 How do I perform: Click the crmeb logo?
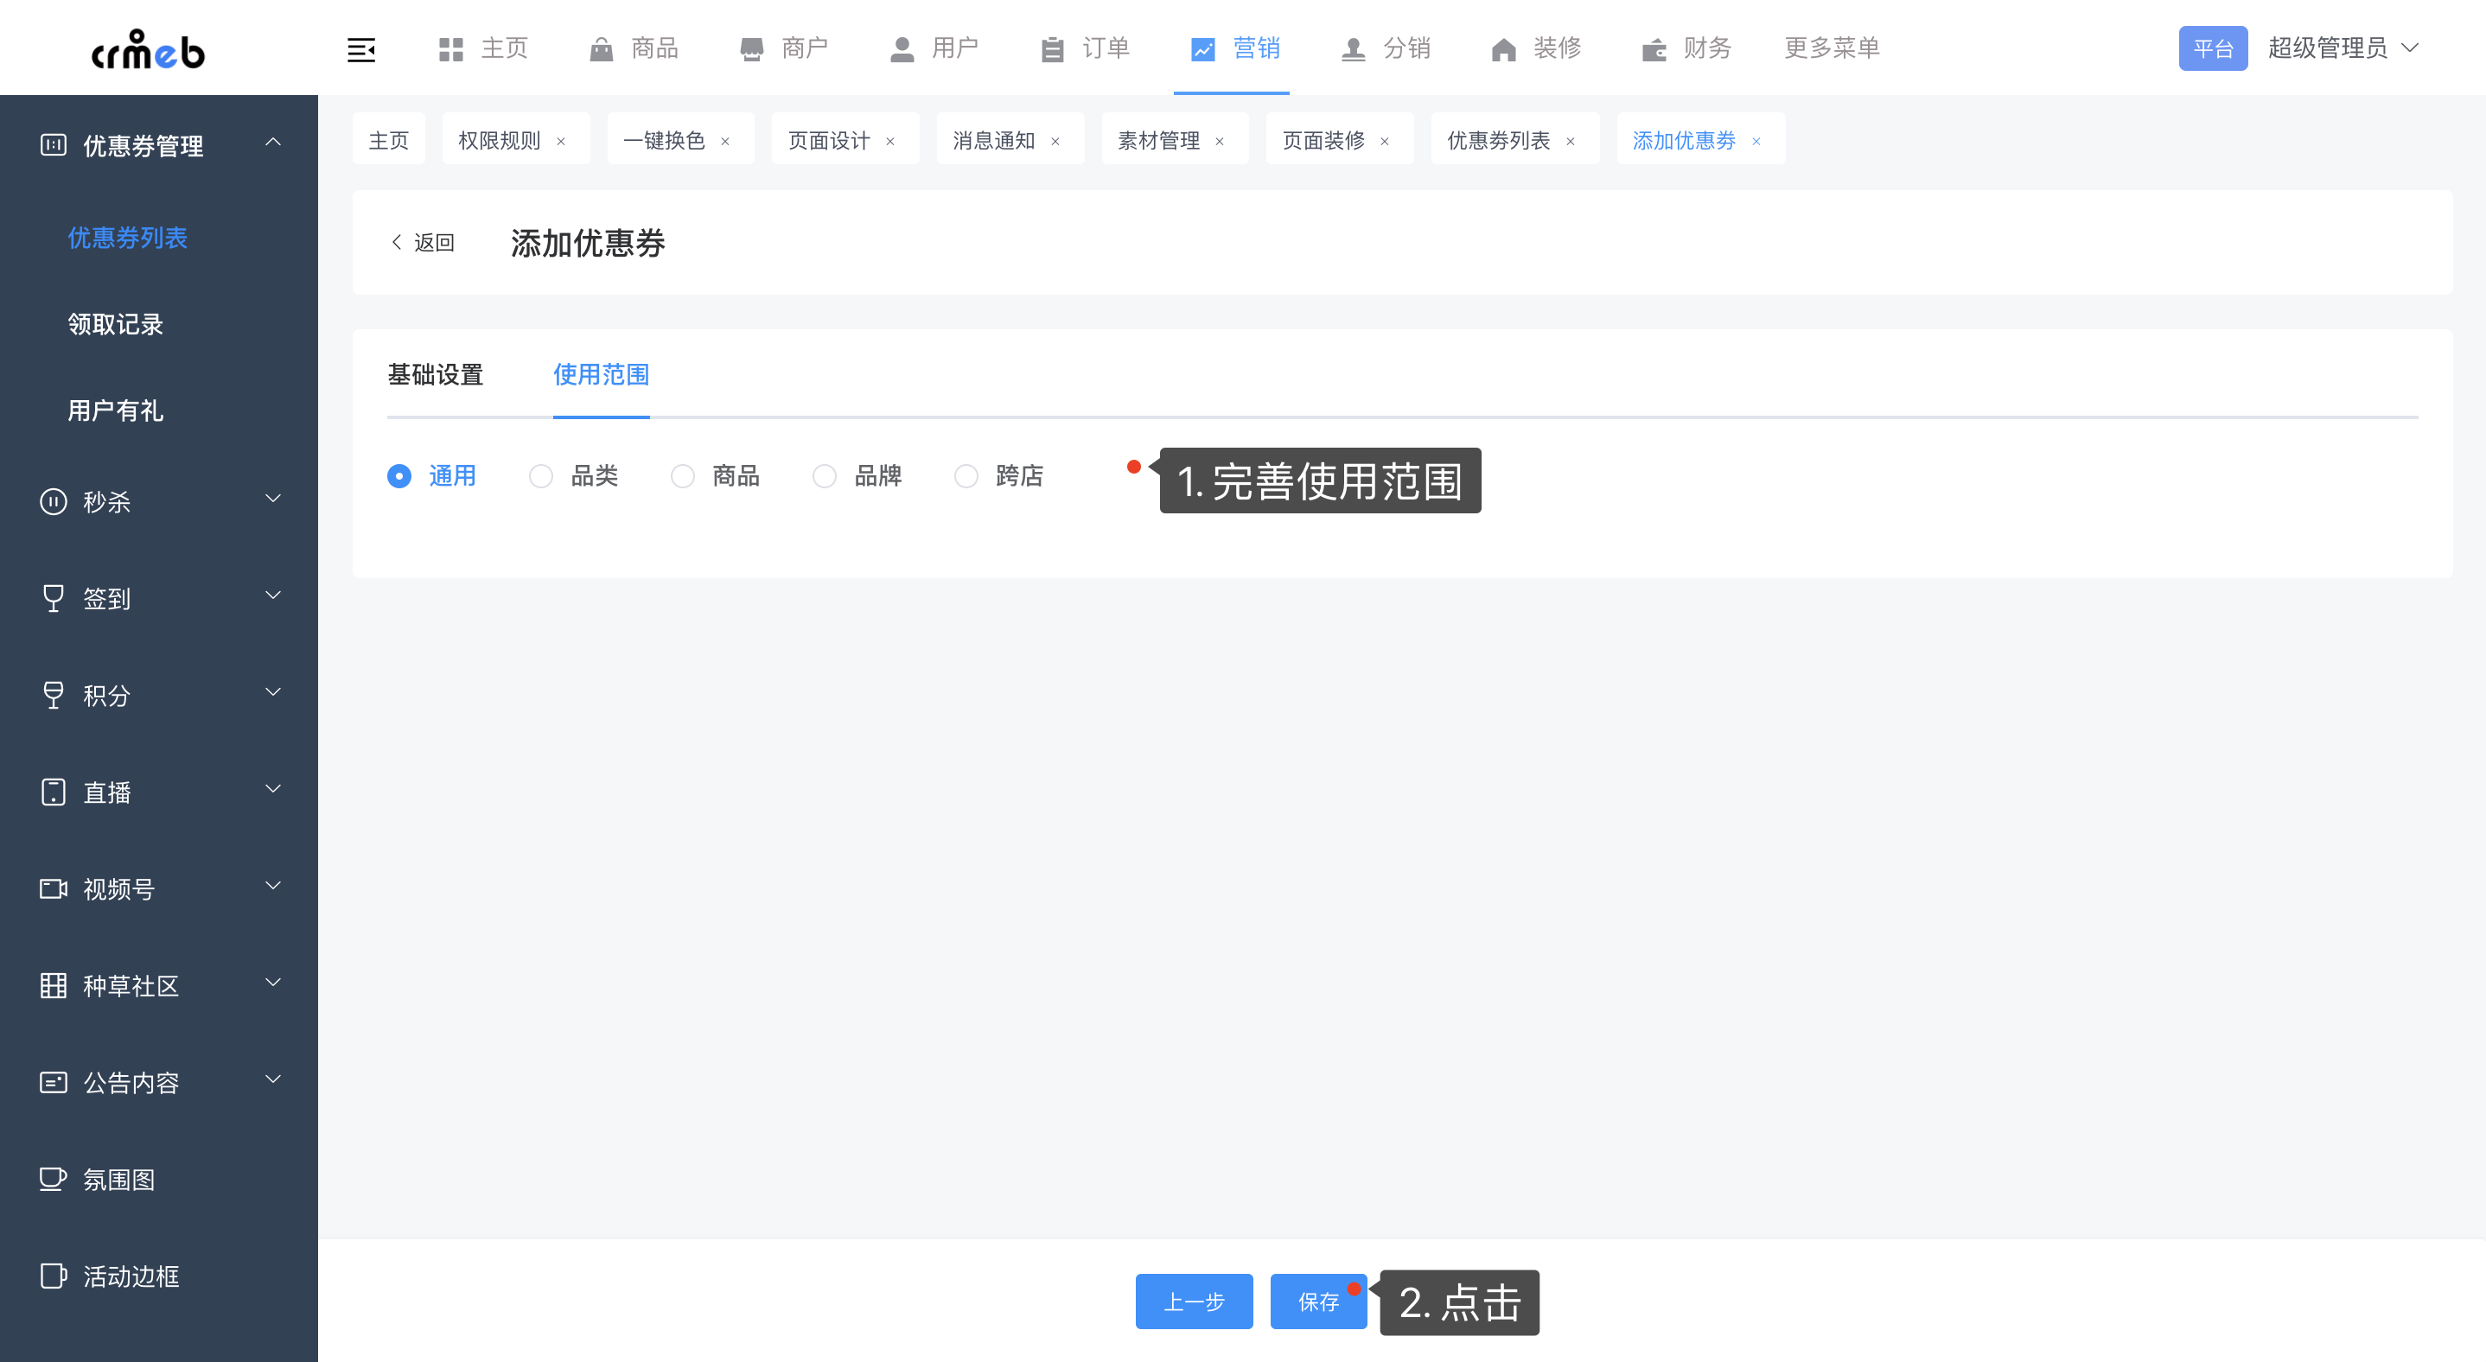click(x=148, y=48)
